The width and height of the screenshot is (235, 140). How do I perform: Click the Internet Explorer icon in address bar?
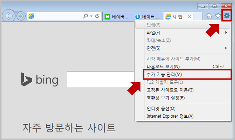click(x=31, y=16)
